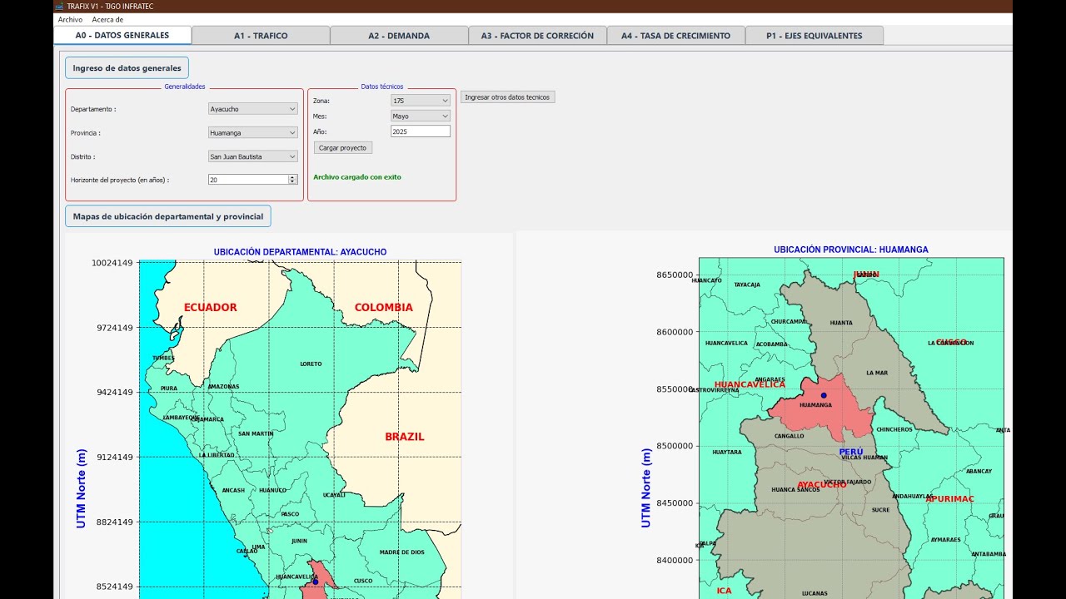Screen dimensions: 1066x599
Task: Click the CANGALLO label on provincial map
Action: [x=790, y=436]
